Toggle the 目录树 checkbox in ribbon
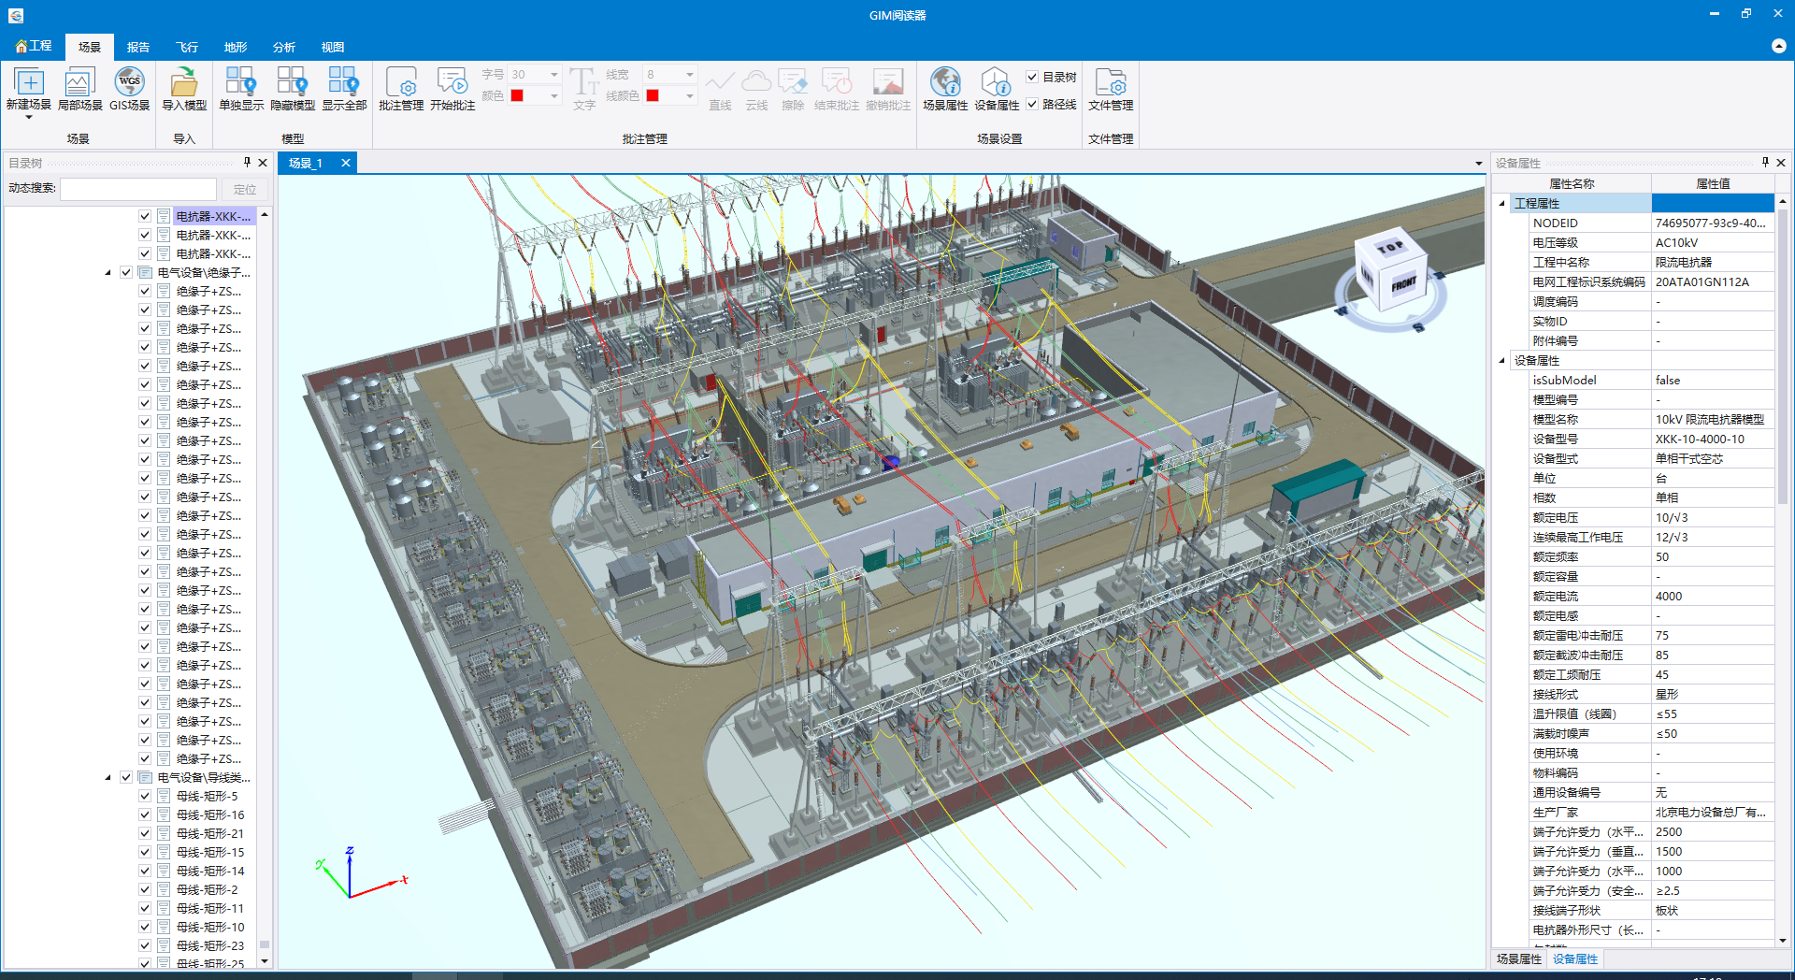 click(x=1032, y=77)
